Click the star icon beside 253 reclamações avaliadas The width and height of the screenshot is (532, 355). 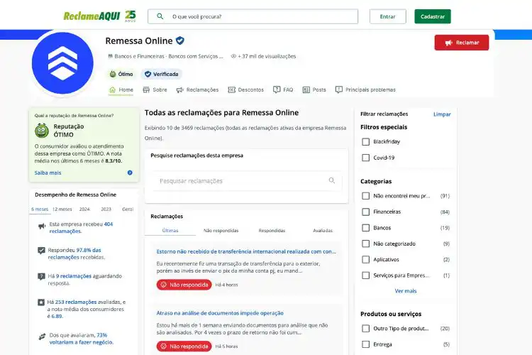[41, 302]
